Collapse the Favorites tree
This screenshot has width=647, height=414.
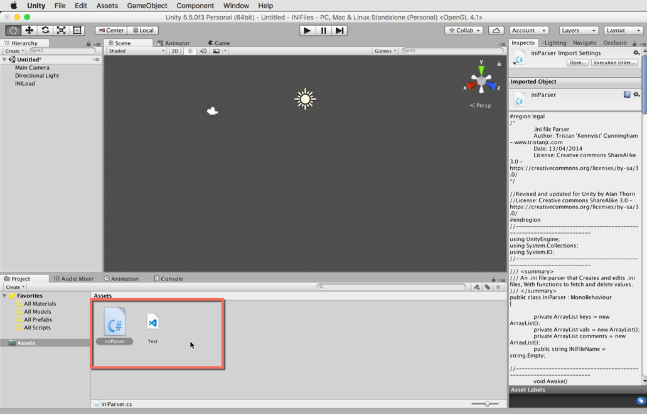[x=4, y=296]
